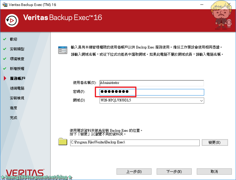236x180 pixels.
Task: Click the 使用者名稱(U) label
Action: coord(85,83)
